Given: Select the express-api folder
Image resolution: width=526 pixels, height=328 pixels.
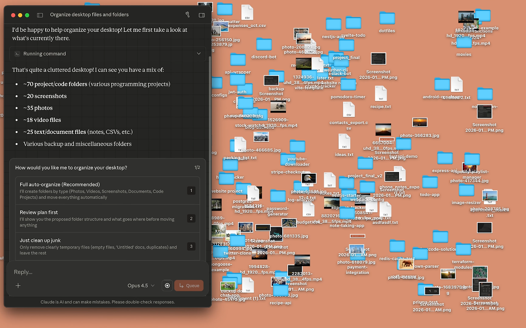Looking at the screenshot, I should click(x=445, y=158).
